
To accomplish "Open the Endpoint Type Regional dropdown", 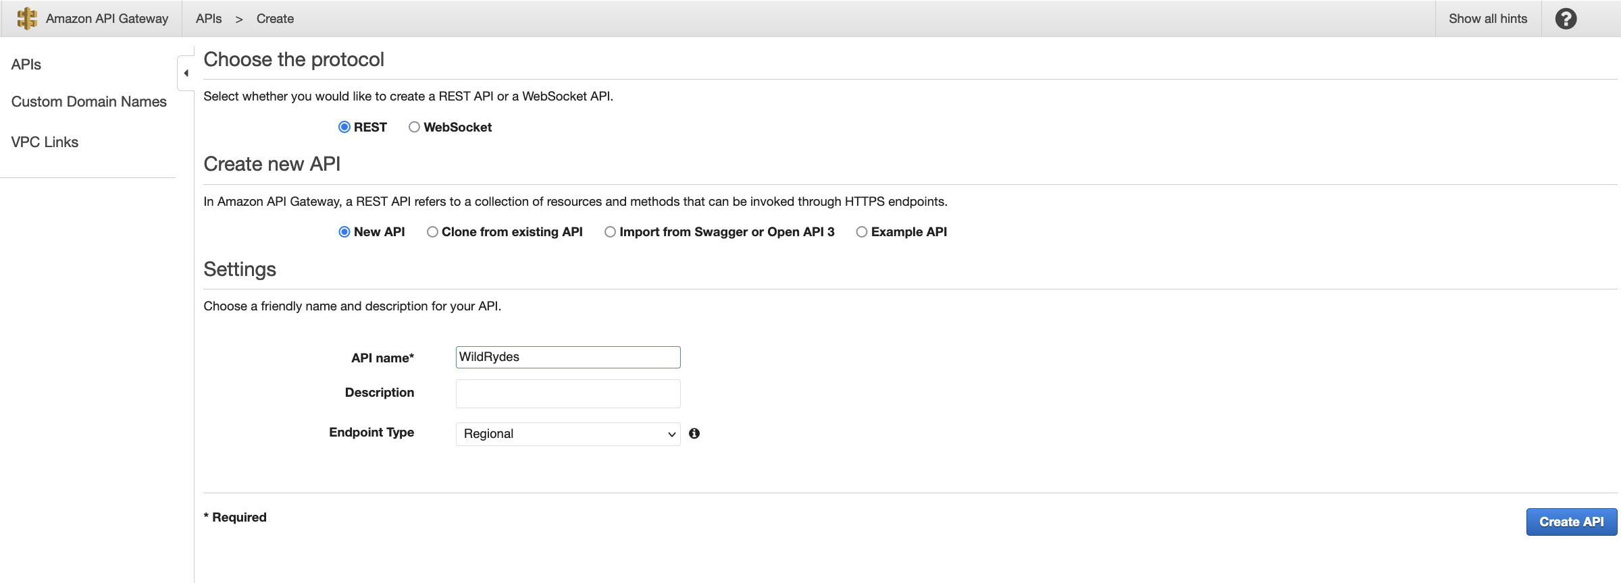I will pyautogui.click(x=568, y=434).
